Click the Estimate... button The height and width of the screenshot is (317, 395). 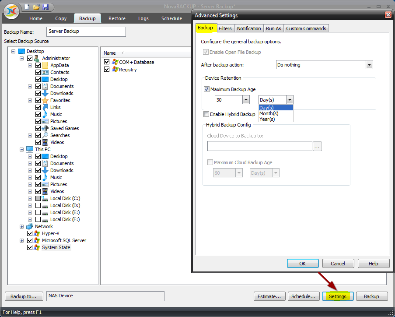(x=269, y=296)
